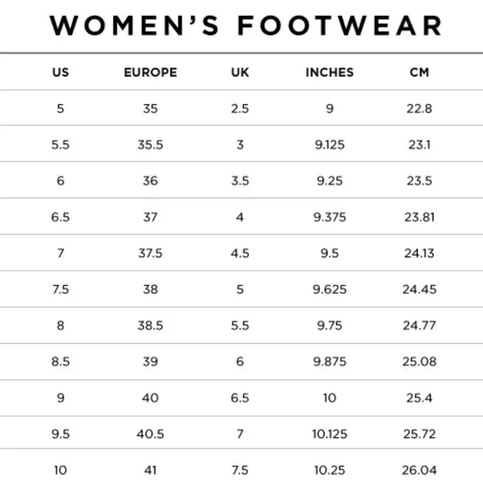Select the 9.125 inches cell

[x=330, y=145]
